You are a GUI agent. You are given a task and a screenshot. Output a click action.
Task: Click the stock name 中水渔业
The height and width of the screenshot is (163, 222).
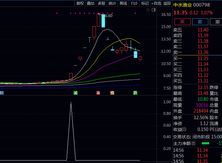click(x=183, y=5)
